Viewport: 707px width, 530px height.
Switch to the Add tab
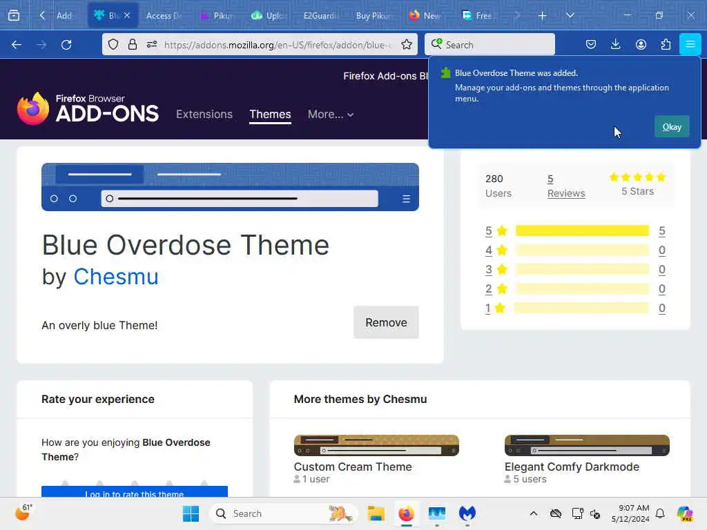click(64, 16)
